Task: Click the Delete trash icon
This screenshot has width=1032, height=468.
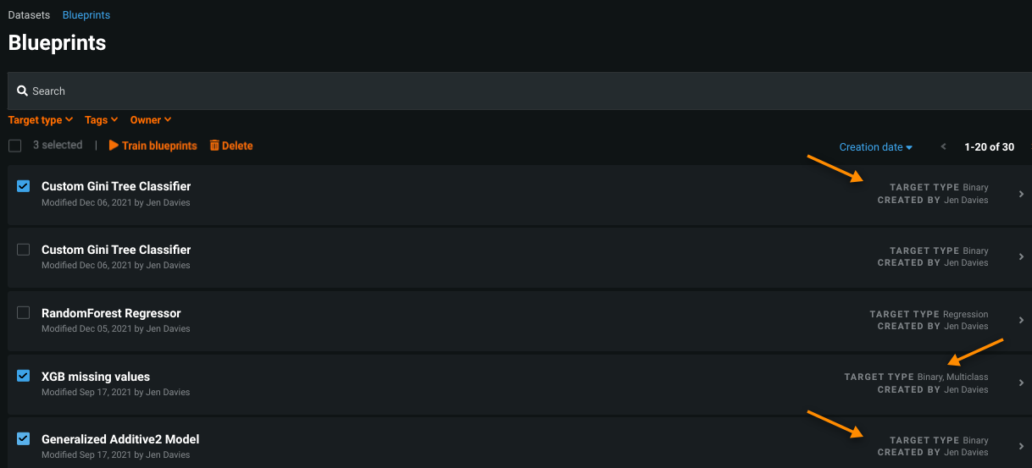Action: 214,146
